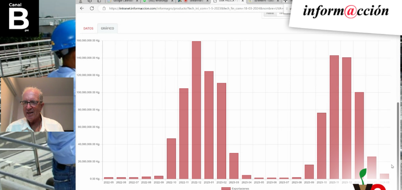The width and height of the screenshot is (402, 190).
Task: Close the WhatsApp browser tab
Action: click(x=172, y=1)
